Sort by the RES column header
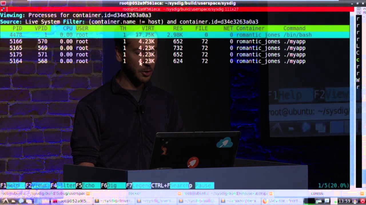The height and width of the screenshot is (205, 366). click(x=178, y=28)
